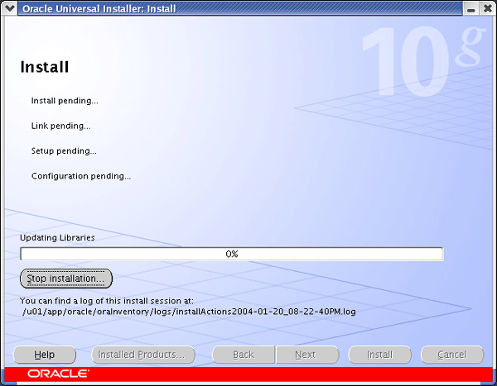Click the 0% progress bar

click(x=232, y=254)
